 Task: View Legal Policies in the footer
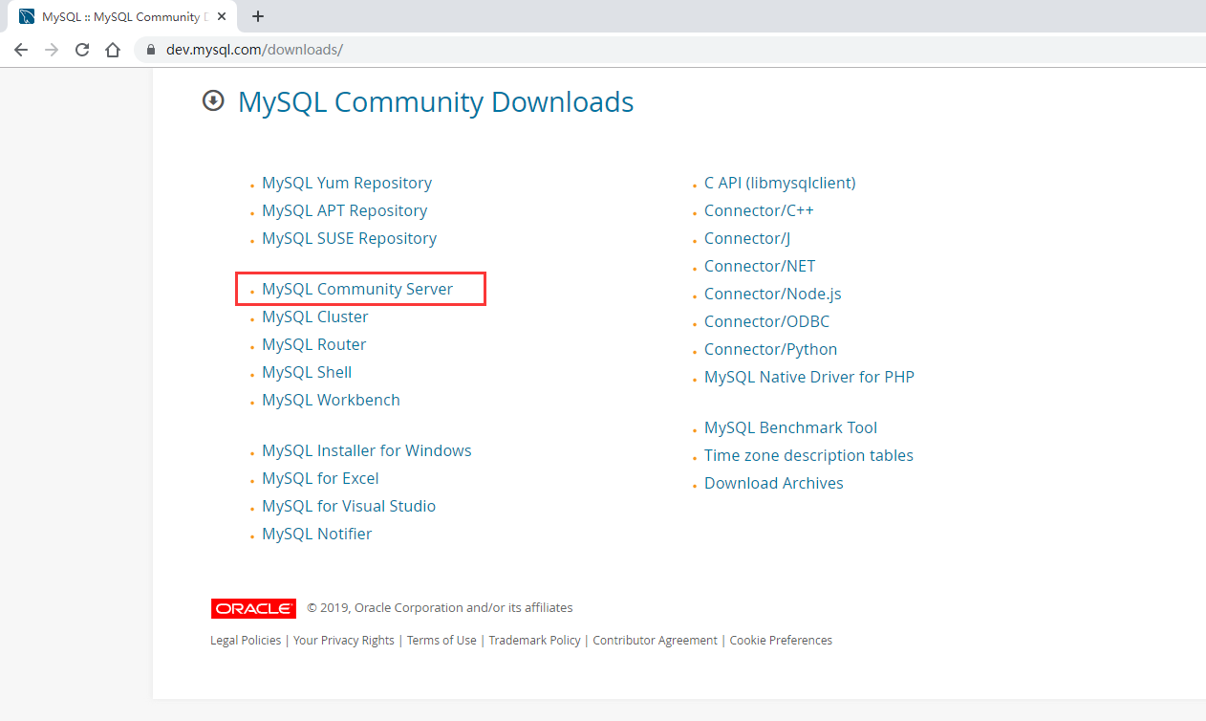(246, 641)
